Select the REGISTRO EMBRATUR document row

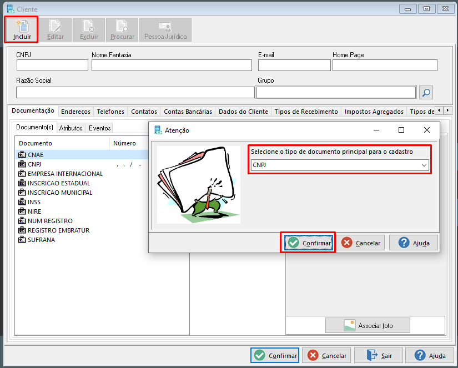tap(82, 230)
